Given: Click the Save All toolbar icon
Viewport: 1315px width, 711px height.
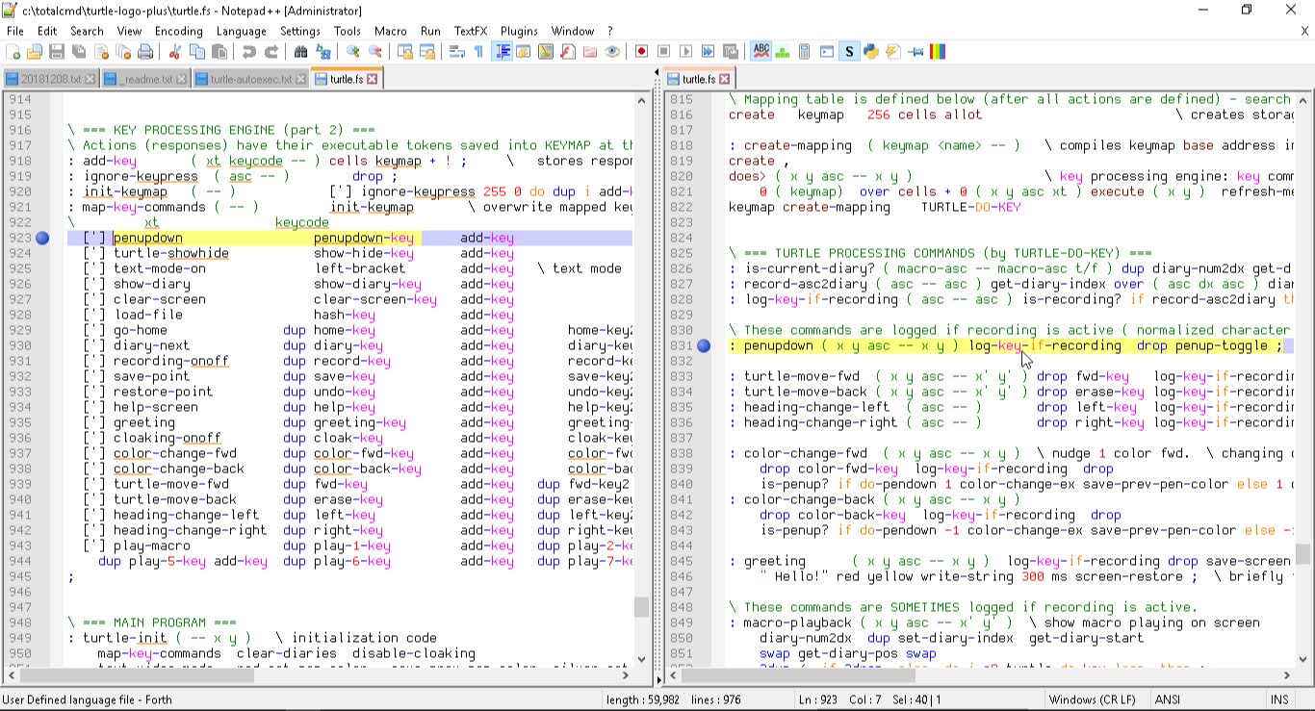Looking at the screenshot, I should pos(78,53).
